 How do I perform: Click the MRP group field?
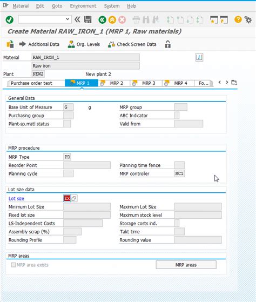pyautogui.click(x=181, y=107)
